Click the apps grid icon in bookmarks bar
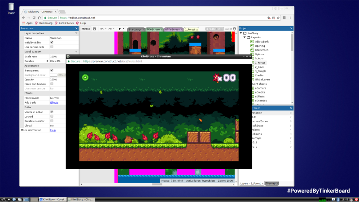359x202 pixels. click(x=23, y=23)
